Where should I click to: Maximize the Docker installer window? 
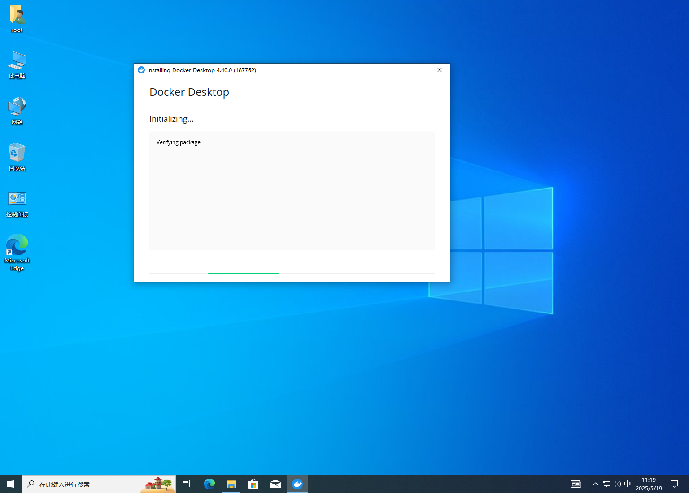point(419,70)
